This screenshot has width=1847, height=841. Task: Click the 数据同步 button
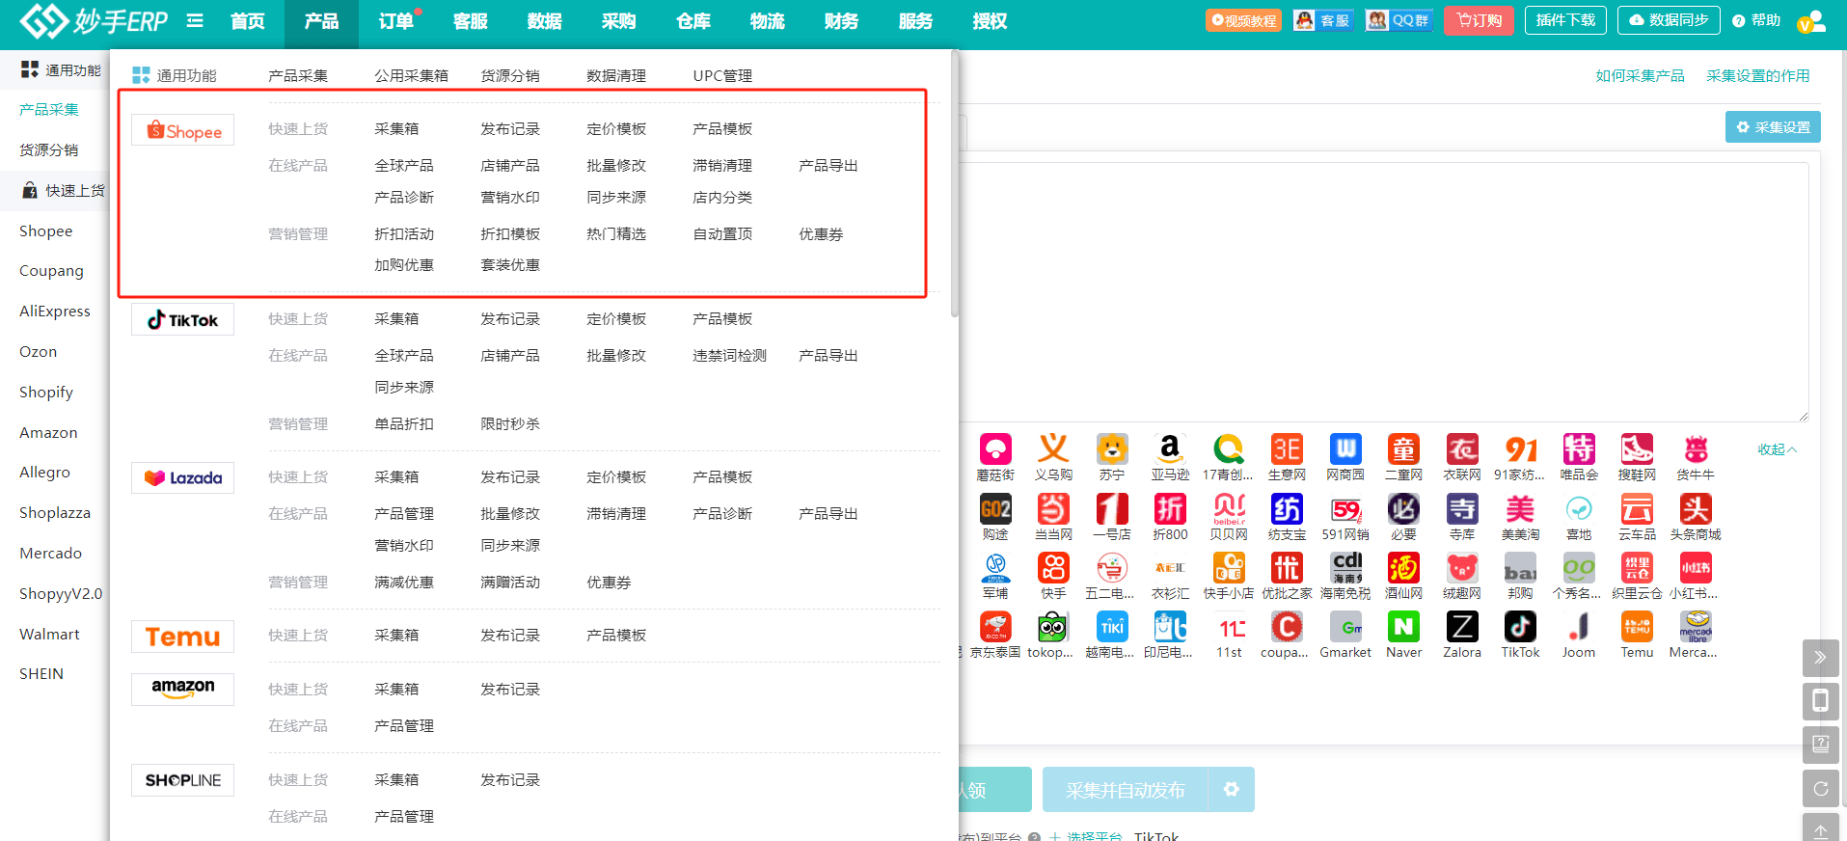pyautogui.click(x=1669, y=20)
